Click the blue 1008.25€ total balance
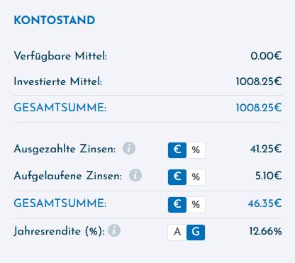 (259, 108)
